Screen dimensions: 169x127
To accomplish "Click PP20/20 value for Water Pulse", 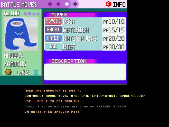I will coord(114,39).
